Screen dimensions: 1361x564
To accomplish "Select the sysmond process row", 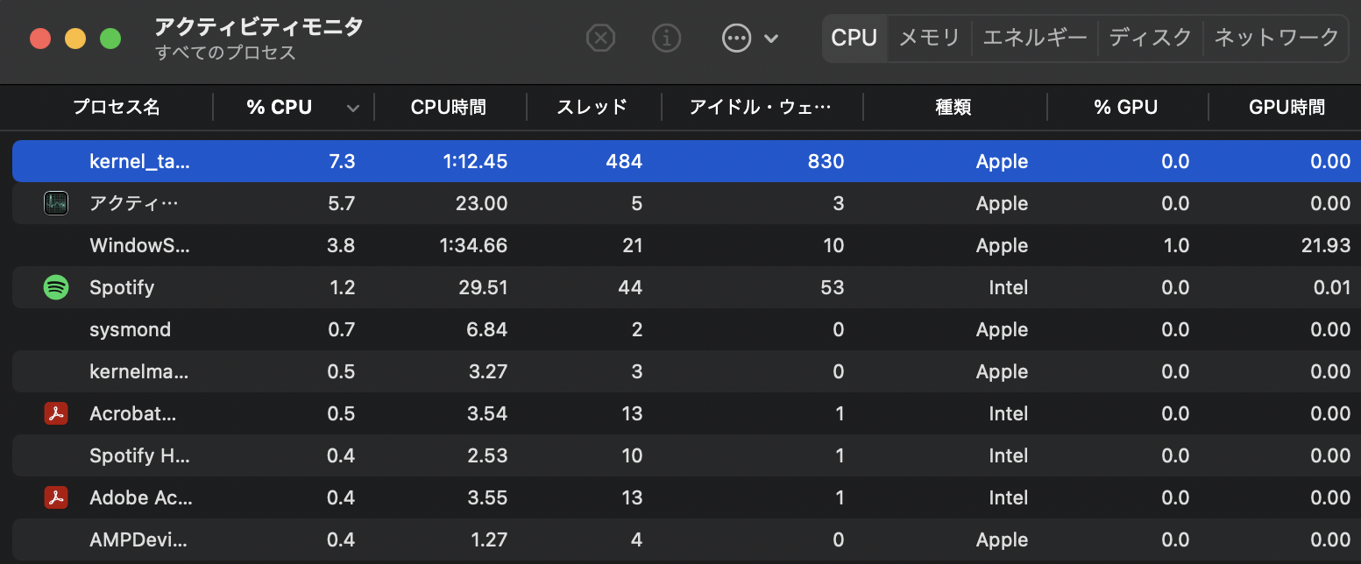I will pyautogui.click(x=130, y=329).
